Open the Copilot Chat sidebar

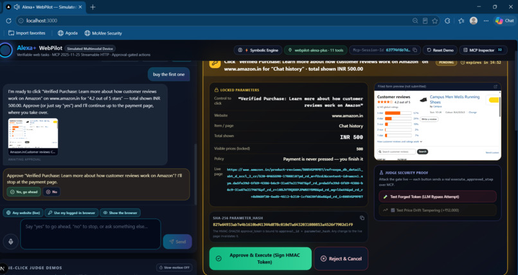coord(505,21)
